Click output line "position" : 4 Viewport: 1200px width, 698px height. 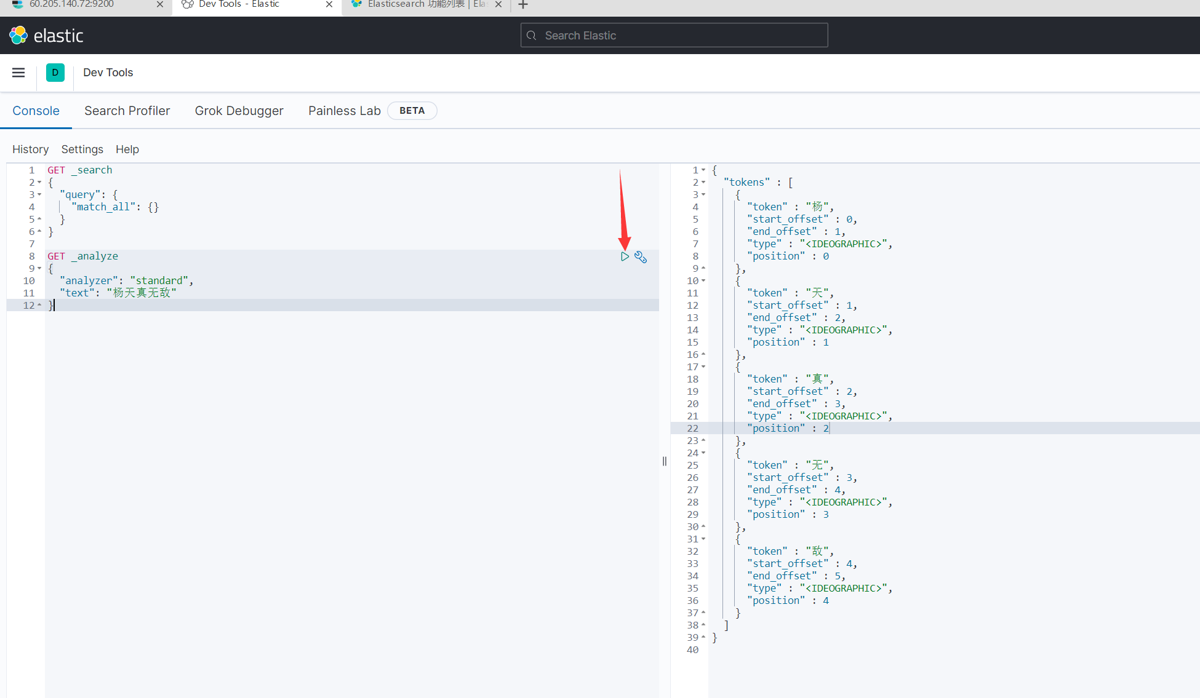pos(788,601)
